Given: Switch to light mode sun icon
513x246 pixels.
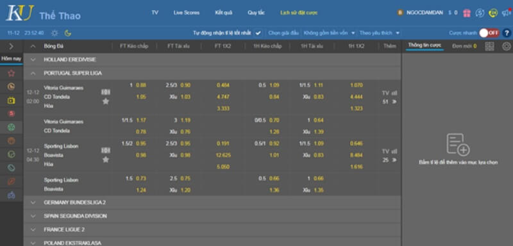Looking at the screenshot, I should (x=55, y=33).
